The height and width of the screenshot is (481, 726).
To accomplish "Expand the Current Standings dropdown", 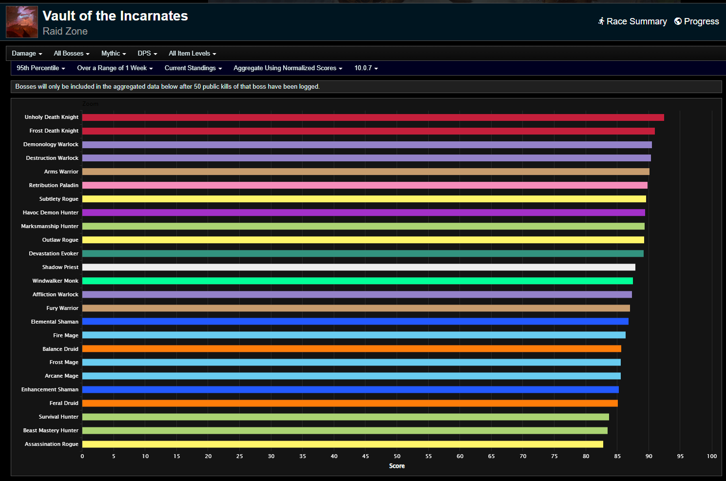I will point(193,68).
